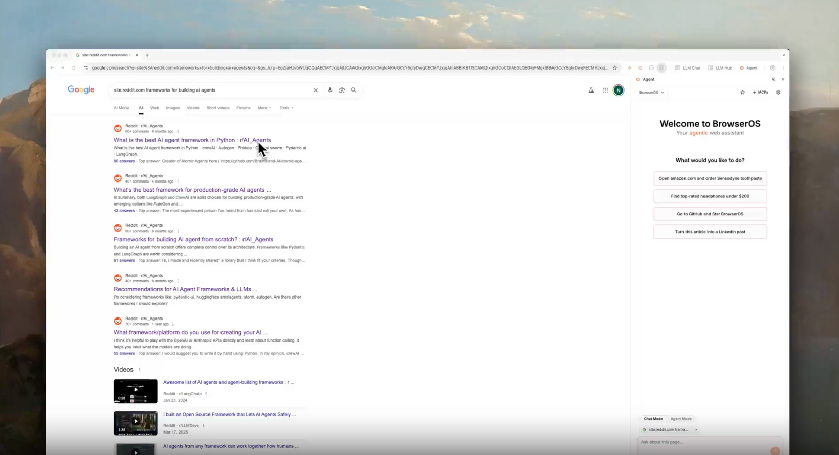Play the "Awesome list of AI agents" video thumbnail
Image resolution: width=839 pixels, height=455 pixels.
coord(135,391)
